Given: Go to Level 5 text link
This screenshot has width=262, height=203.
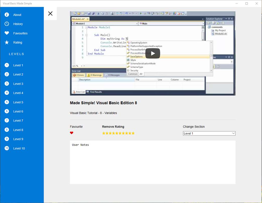Looking at the screenshot, I should tap(18, 102).
